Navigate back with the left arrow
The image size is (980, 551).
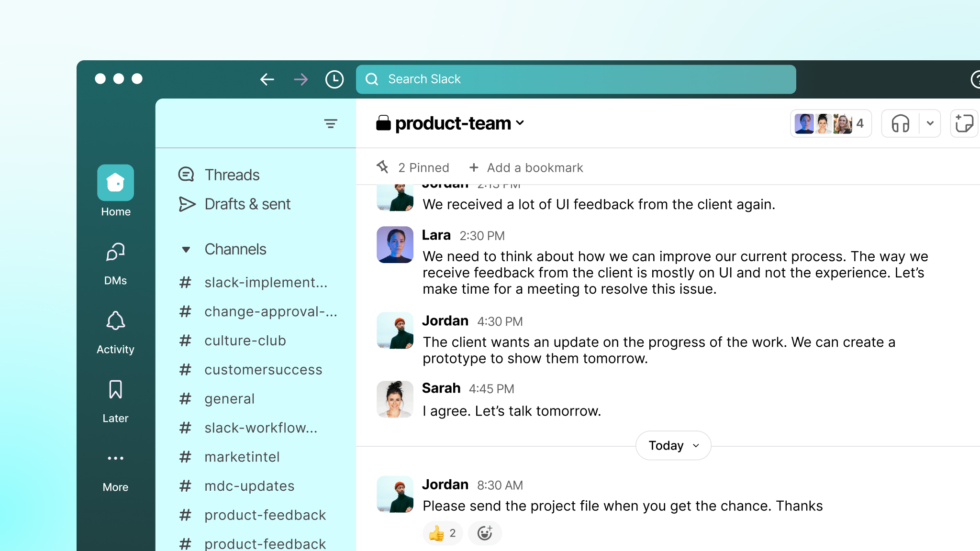pyautogui.click(x=267, y=79)
